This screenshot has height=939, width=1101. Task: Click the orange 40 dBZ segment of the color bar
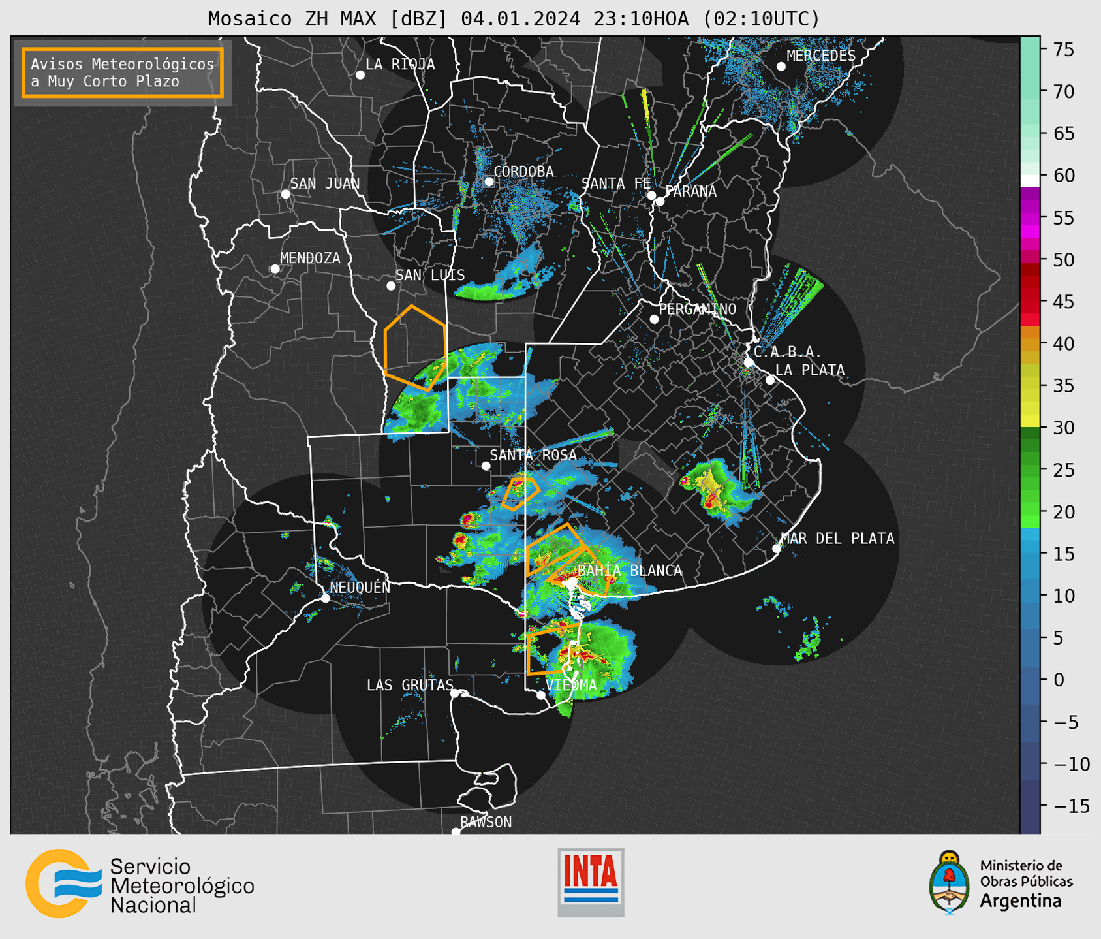pyautogui.click(x=1030, y=343)
